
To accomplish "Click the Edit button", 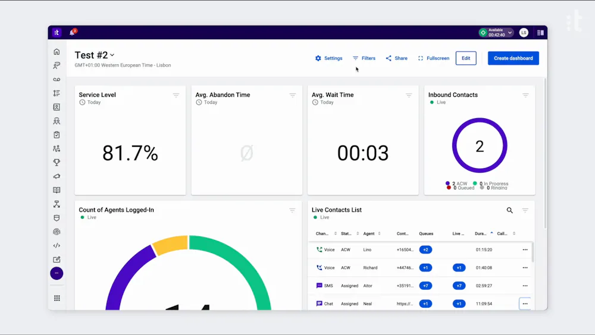I will point(466,58).
